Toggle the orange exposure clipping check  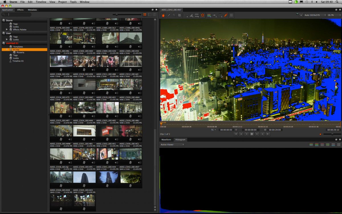point(203,15)
